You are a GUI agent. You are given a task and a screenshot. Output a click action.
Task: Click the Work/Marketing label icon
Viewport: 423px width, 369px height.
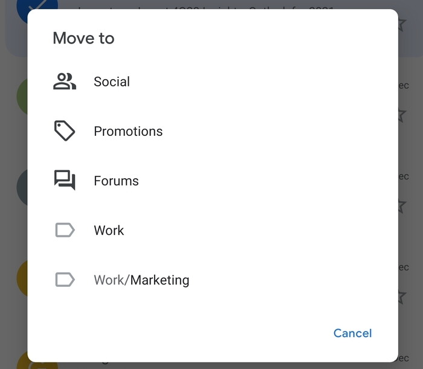coord(65,280)
